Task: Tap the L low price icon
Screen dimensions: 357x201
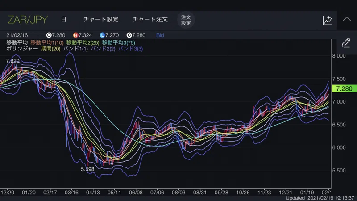Action: (x=102, y=35)
